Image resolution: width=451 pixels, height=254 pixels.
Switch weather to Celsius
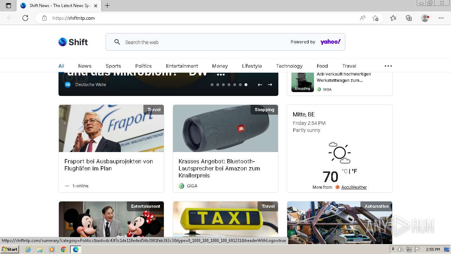(345, 171)
